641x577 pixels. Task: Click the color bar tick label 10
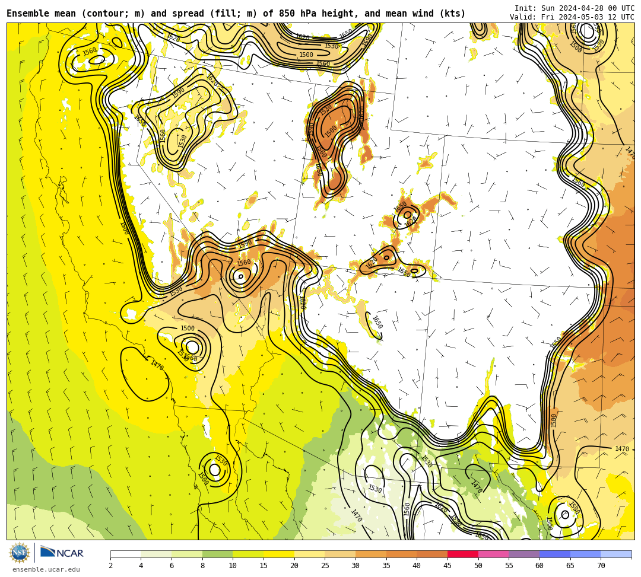[233, 566]
